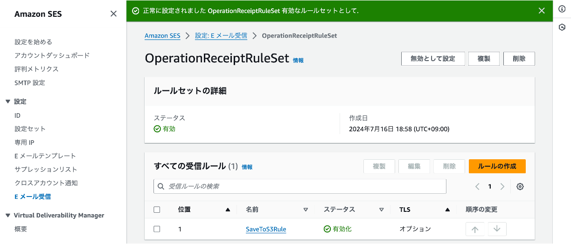571x244 pixels.
Task: Open receipt rules table preferences gear
Action: click(x=520, y=186)
